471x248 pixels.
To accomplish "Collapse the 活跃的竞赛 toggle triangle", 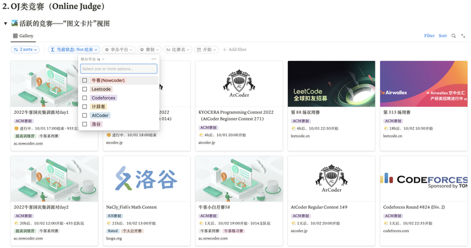I will coord(5,24).
